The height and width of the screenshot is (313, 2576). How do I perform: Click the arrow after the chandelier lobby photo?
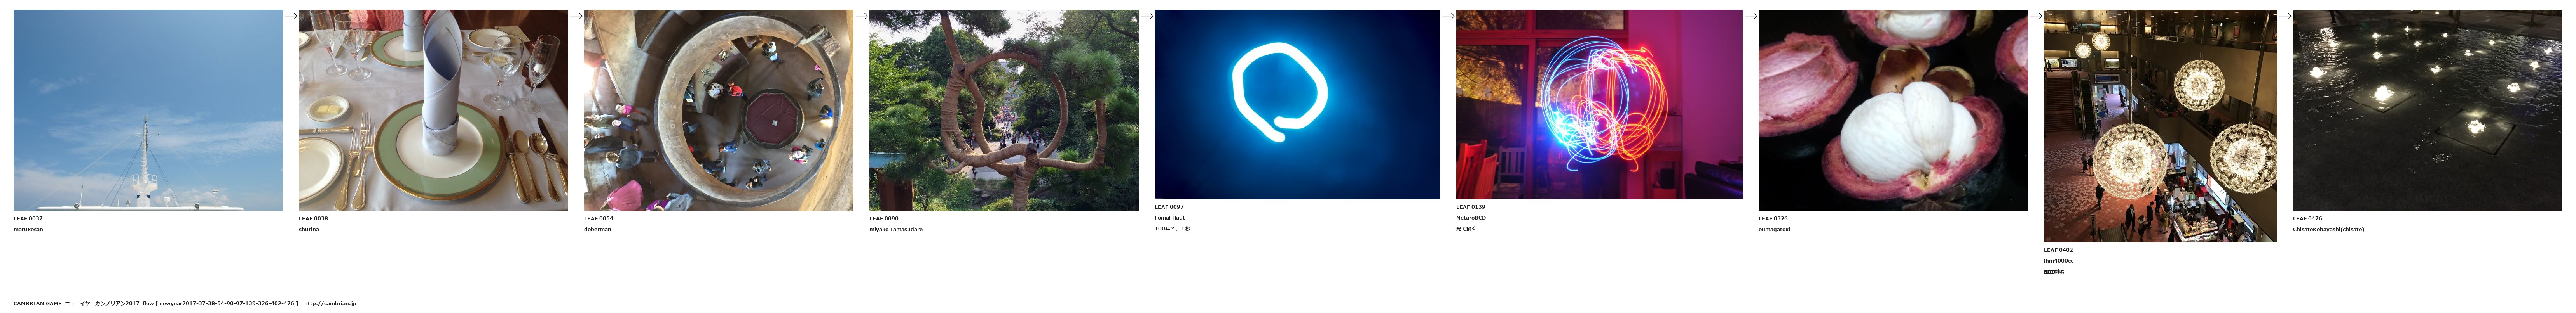tap(2285, 16)
